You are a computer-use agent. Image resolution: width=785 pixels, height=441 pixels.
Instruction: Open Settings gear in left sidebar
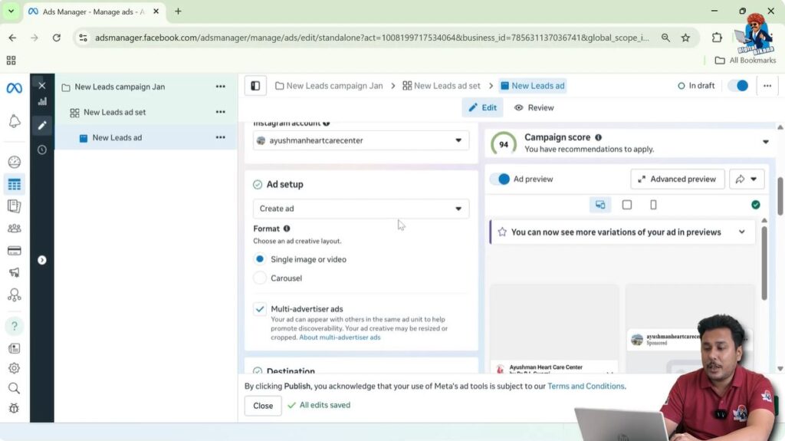[14, 368]
